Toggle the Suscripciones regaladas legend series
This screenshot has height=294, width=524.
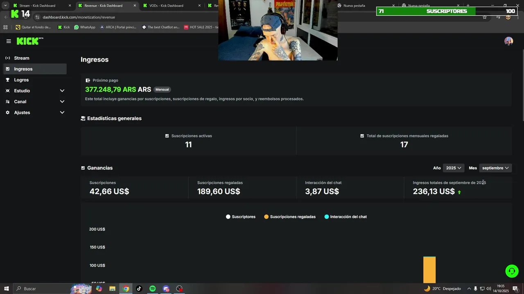pyautogui.click(x=290, y=217)
